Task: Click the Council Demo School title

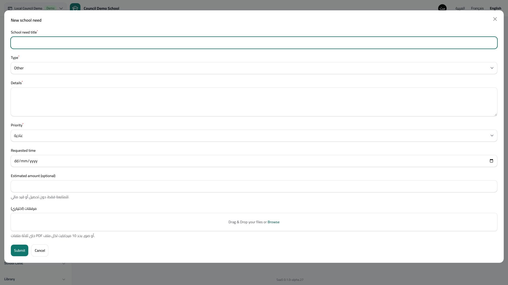Action: 101,8
